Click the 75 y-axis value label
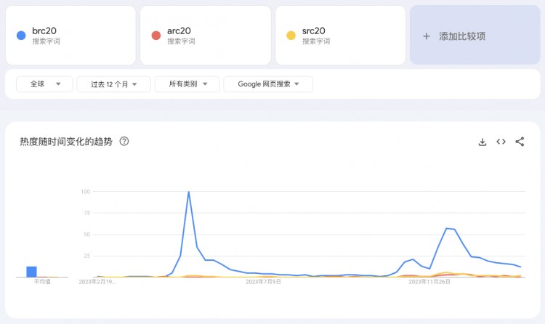The image size is (545, 324). pos(87,213)
